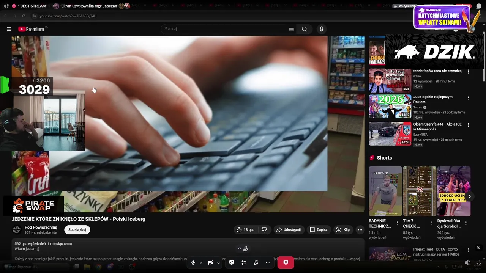This screenshot has height=273, width=486.
Task: Click the video title 'JEDZENIE KTÓRE ZNIKNĘŁO ZE SKLEPÓW'
Action: (x=79, y=219)
